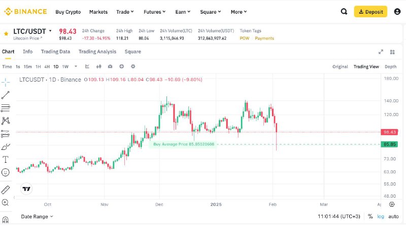Select the trend line drawing tool
The height and width of the screenshot is (226, 406).
pyautogui.click(x=6, y=95)
